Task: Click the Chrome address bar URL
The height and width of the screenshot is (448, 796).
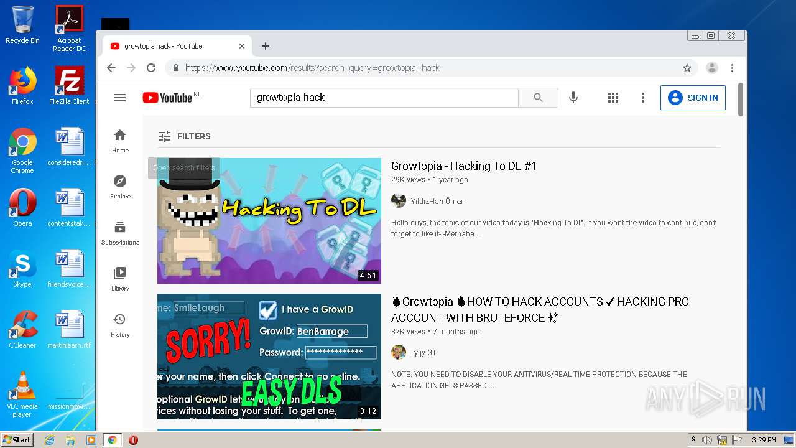Action: click(312, 68)
